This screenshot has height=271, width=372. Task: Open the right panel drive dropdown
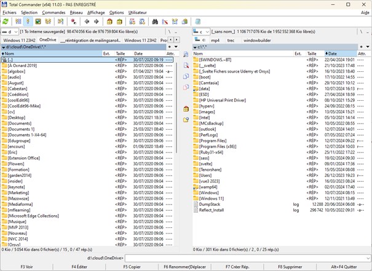202,31
